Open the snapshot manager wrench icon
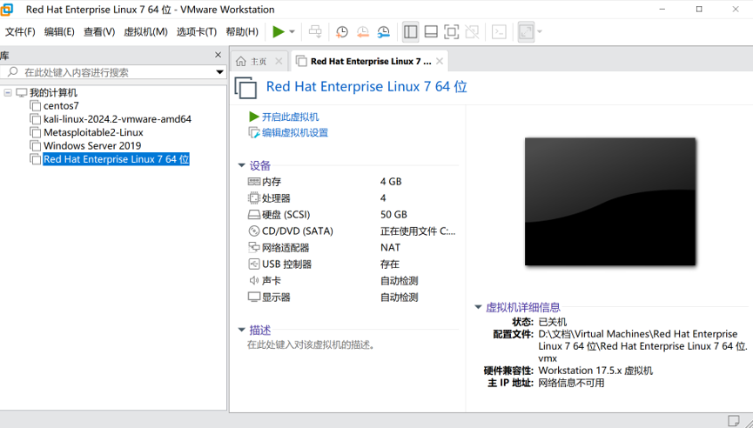 [x=384, y=31]
